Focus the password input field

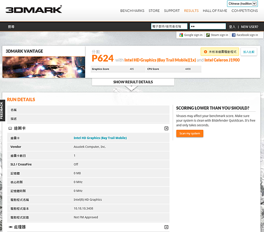[x=208, y=26]
